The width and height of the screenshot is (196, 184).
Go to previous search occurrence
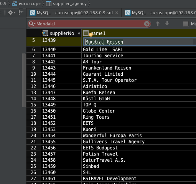point(158,24)
